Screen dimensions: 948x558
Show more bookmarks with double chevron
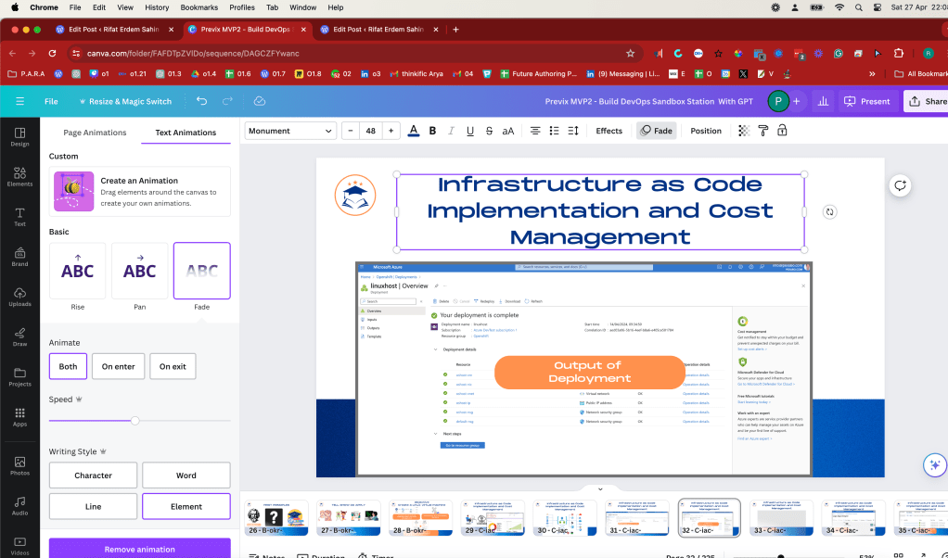(x=872, y=73)
